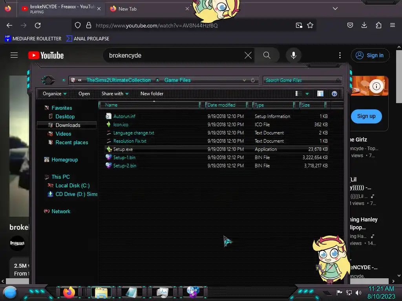Screen dimensions: 402x301
Task: Open Firefox extensions menu
Action: tap(378, 25)
